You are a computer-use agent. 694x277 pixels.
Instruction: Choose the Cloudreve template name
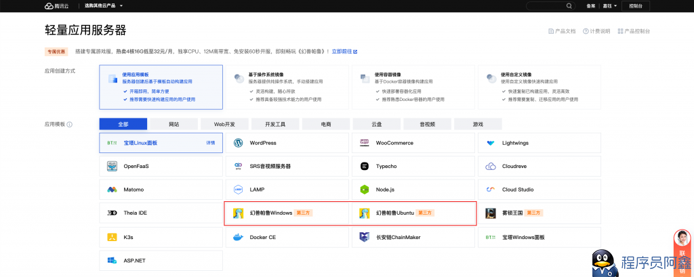pyautogui.click(x=514, y=167)
